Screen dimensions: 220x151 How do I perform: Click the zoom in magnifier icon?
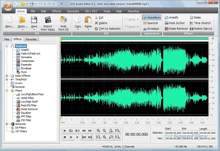click(98, 131)
